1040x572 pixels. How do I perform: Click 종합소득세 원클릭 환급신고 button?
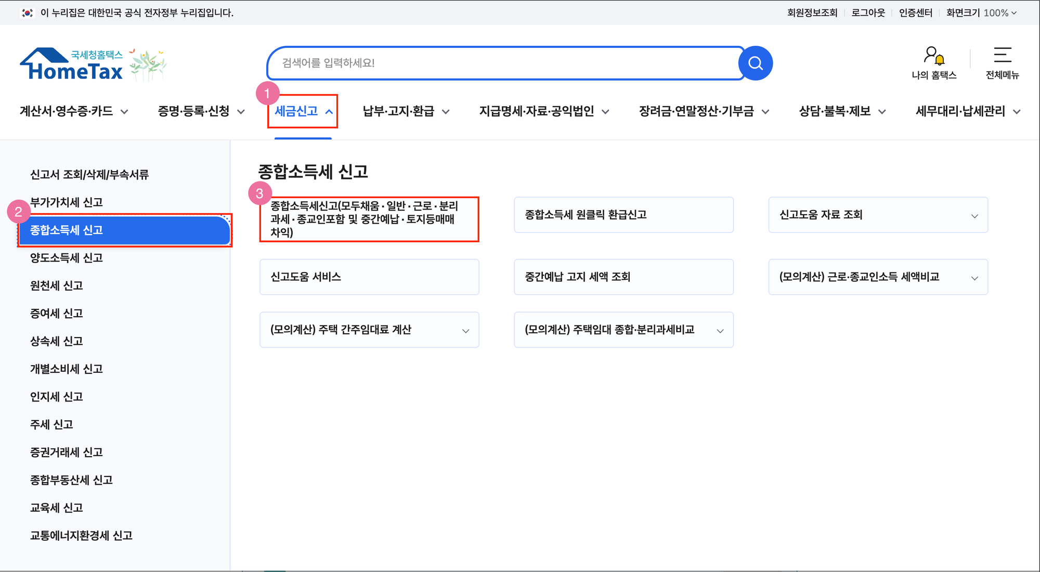point(623,215)
